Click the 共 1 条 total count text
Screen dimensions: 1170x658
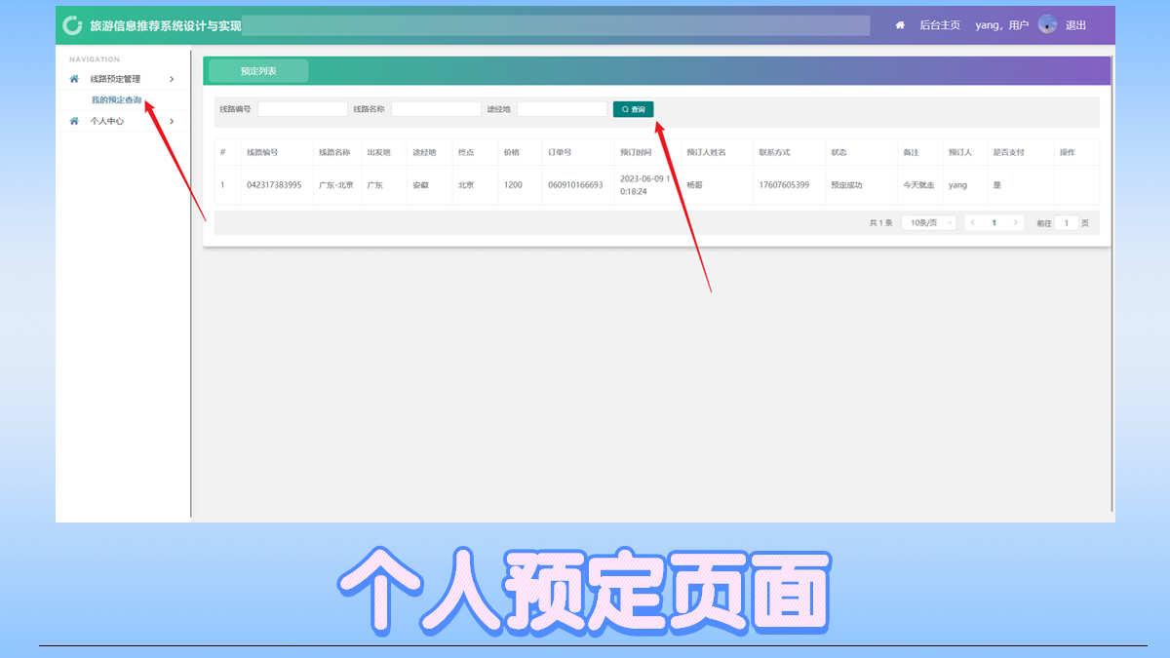pos(880,223)
